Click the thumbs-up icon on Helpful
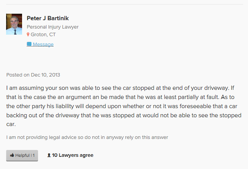Viewport: 248px width, 169px height. point(12,155)
